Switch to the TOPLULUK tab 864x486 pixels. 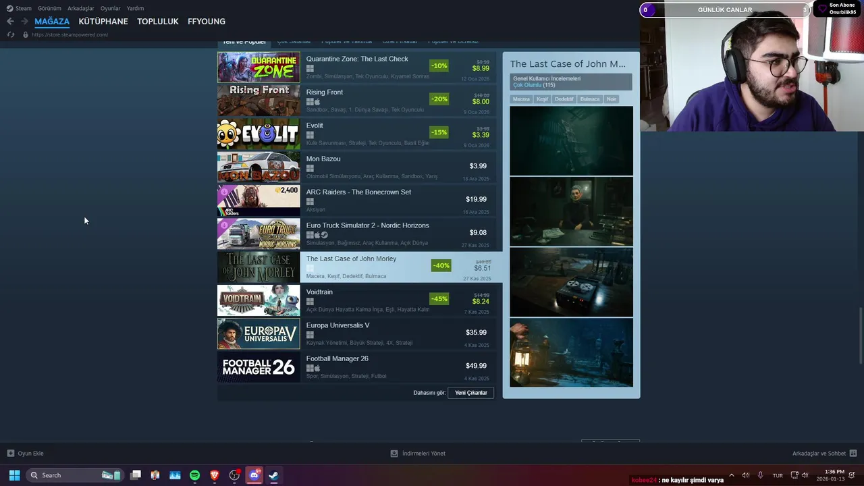[158, 22]
